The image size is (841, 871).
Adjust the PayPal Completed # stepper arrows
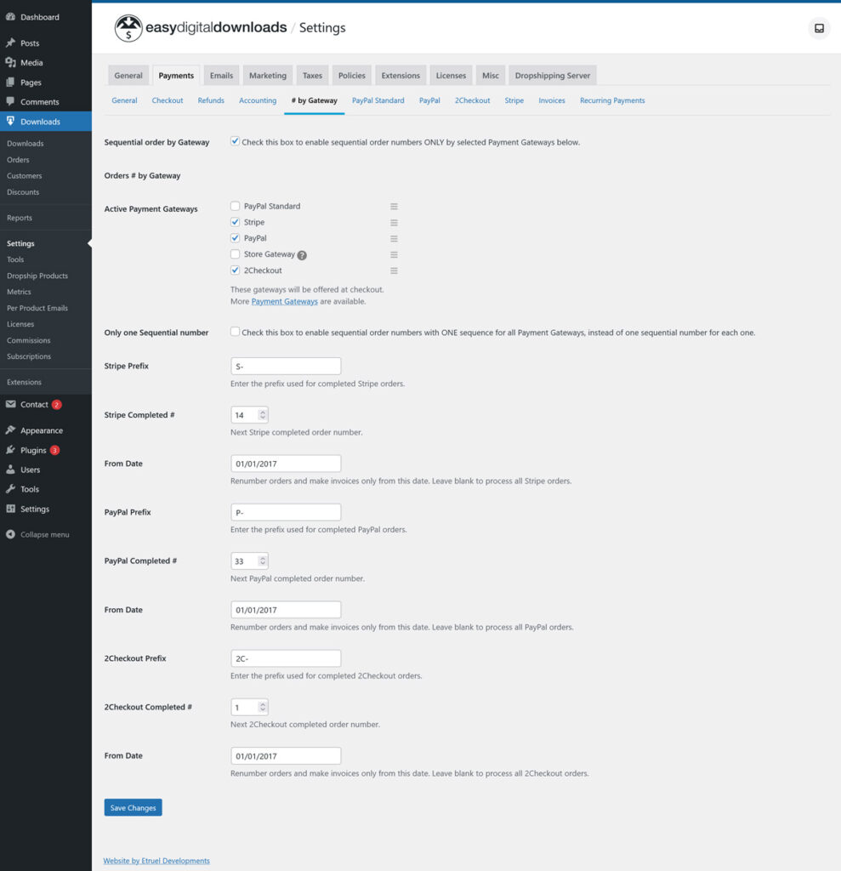pos(263,561)
